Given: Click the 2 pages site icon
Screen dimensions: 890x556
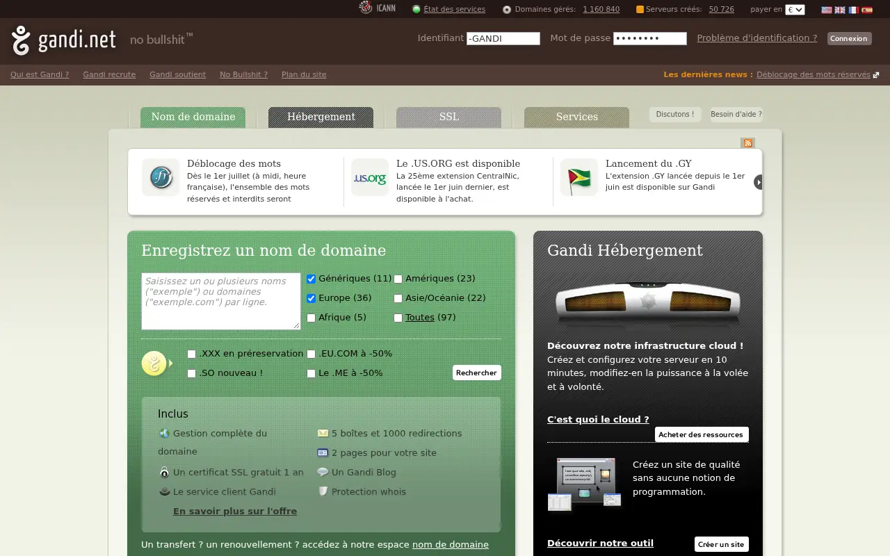Looking at the screenshot, I should coord(323,452).
